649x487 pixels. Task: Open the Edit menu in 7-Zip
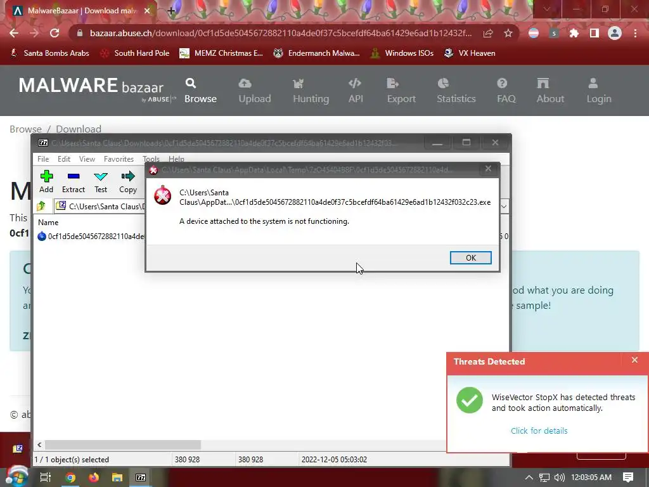pos(64,159)
